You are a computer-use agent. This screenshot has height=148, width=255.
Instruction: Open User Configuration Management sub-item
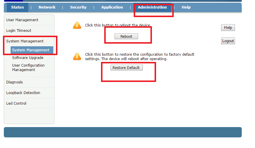point(28,68)
